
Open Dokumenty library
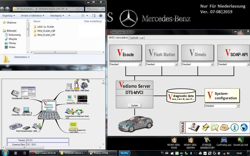click(x=13, y=35)
